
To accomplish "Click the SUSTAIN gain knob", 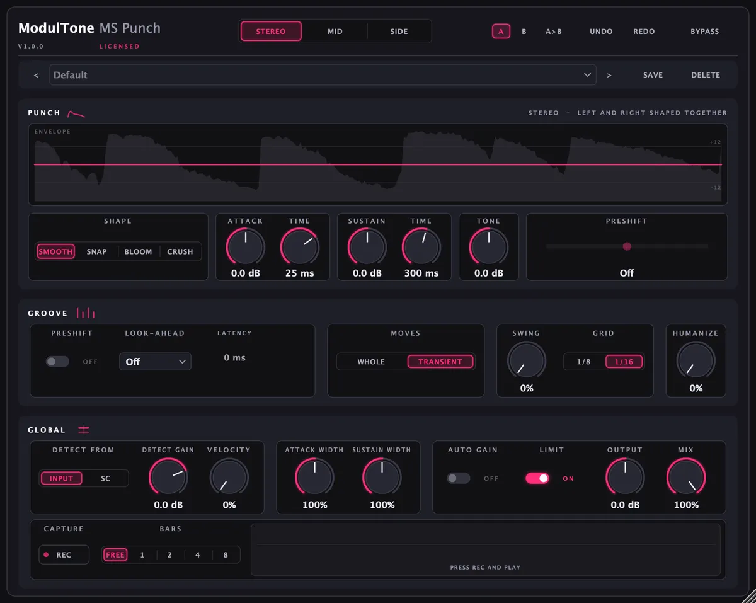I will tap(367, 246).
